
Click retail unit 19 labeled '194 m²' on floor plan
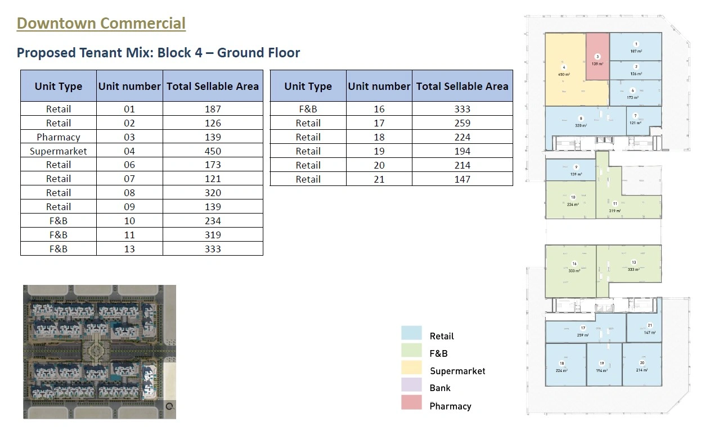[x=604, y=364]
